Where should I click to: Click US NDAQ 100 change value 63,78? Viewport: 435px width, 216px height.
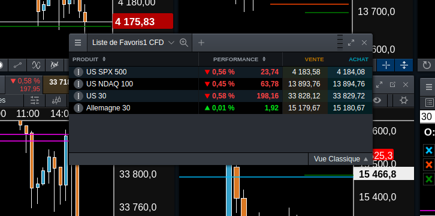point(270,84)
